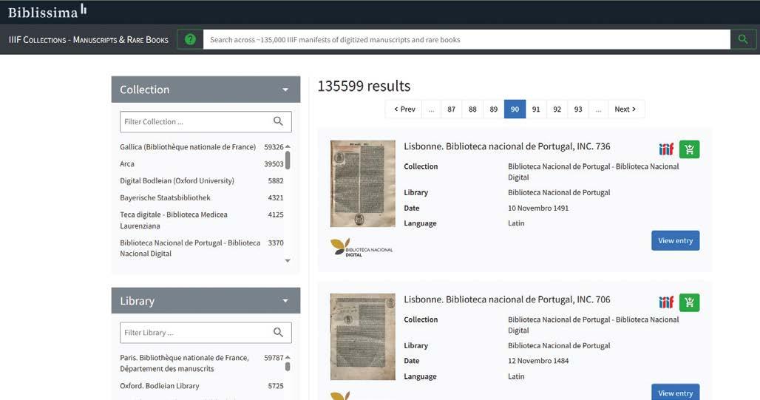The height and width of the screenshot is (400, 760).
Task: Click the Filter Library magnifier icon
Action: pyautogui.click(x=278, y=332)
